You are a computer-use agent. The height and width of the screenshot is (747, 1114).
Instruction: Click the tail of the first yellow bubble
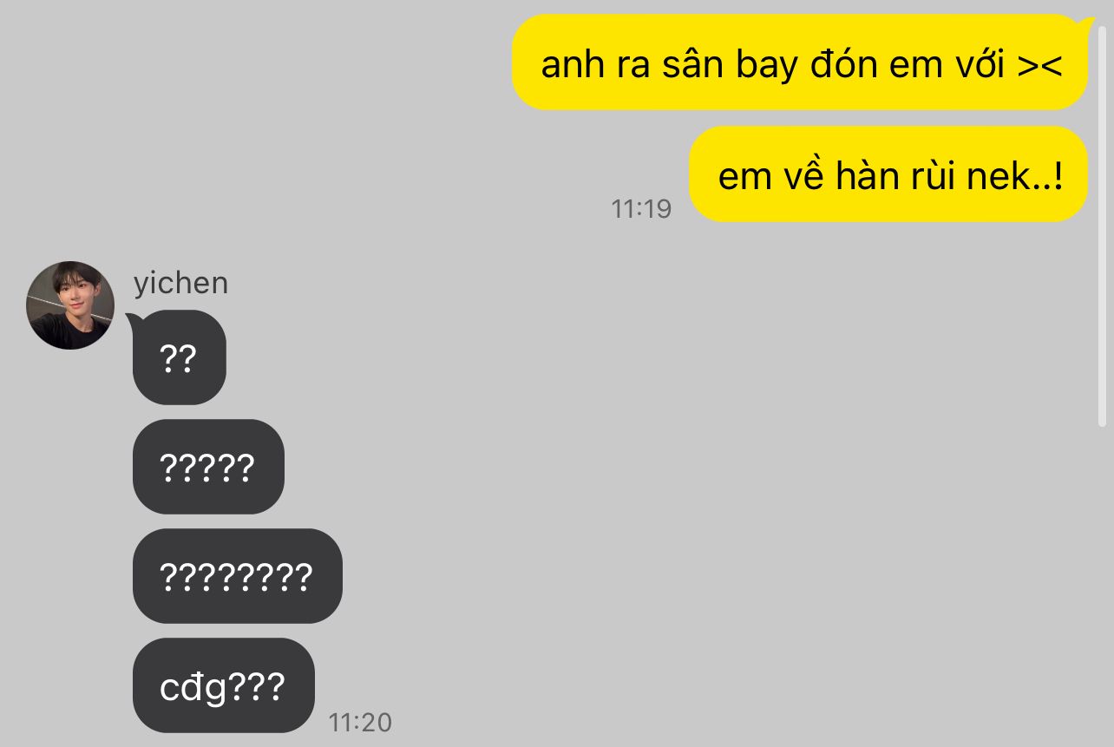point(1085,23)
